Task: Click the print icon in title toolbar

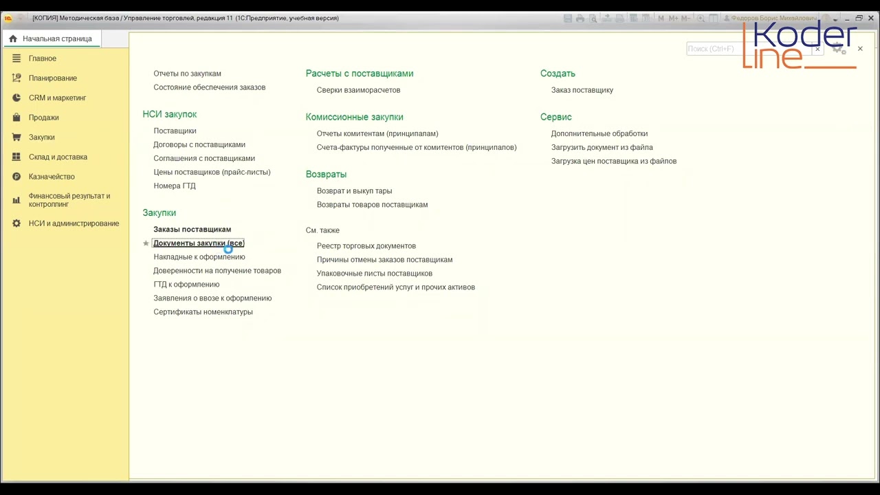Action: pos(580,19)
